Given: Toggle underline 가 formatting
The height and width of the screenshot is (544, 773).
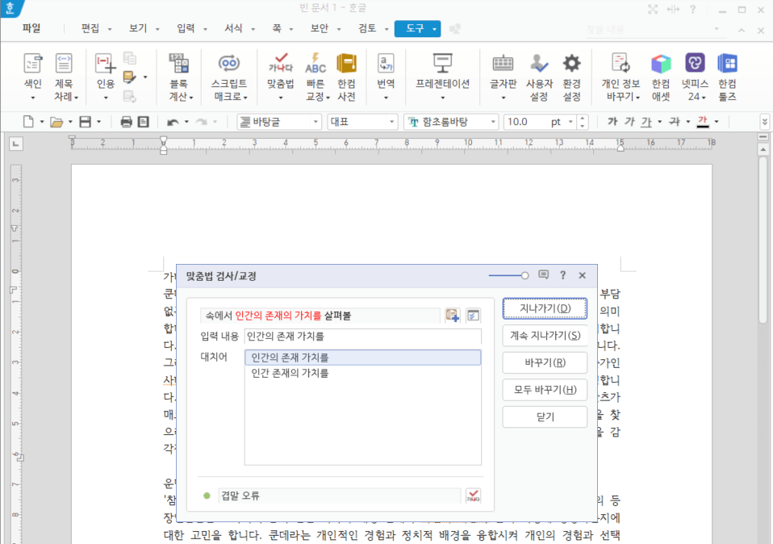Looking at the screenshot, I should (646, 121).
